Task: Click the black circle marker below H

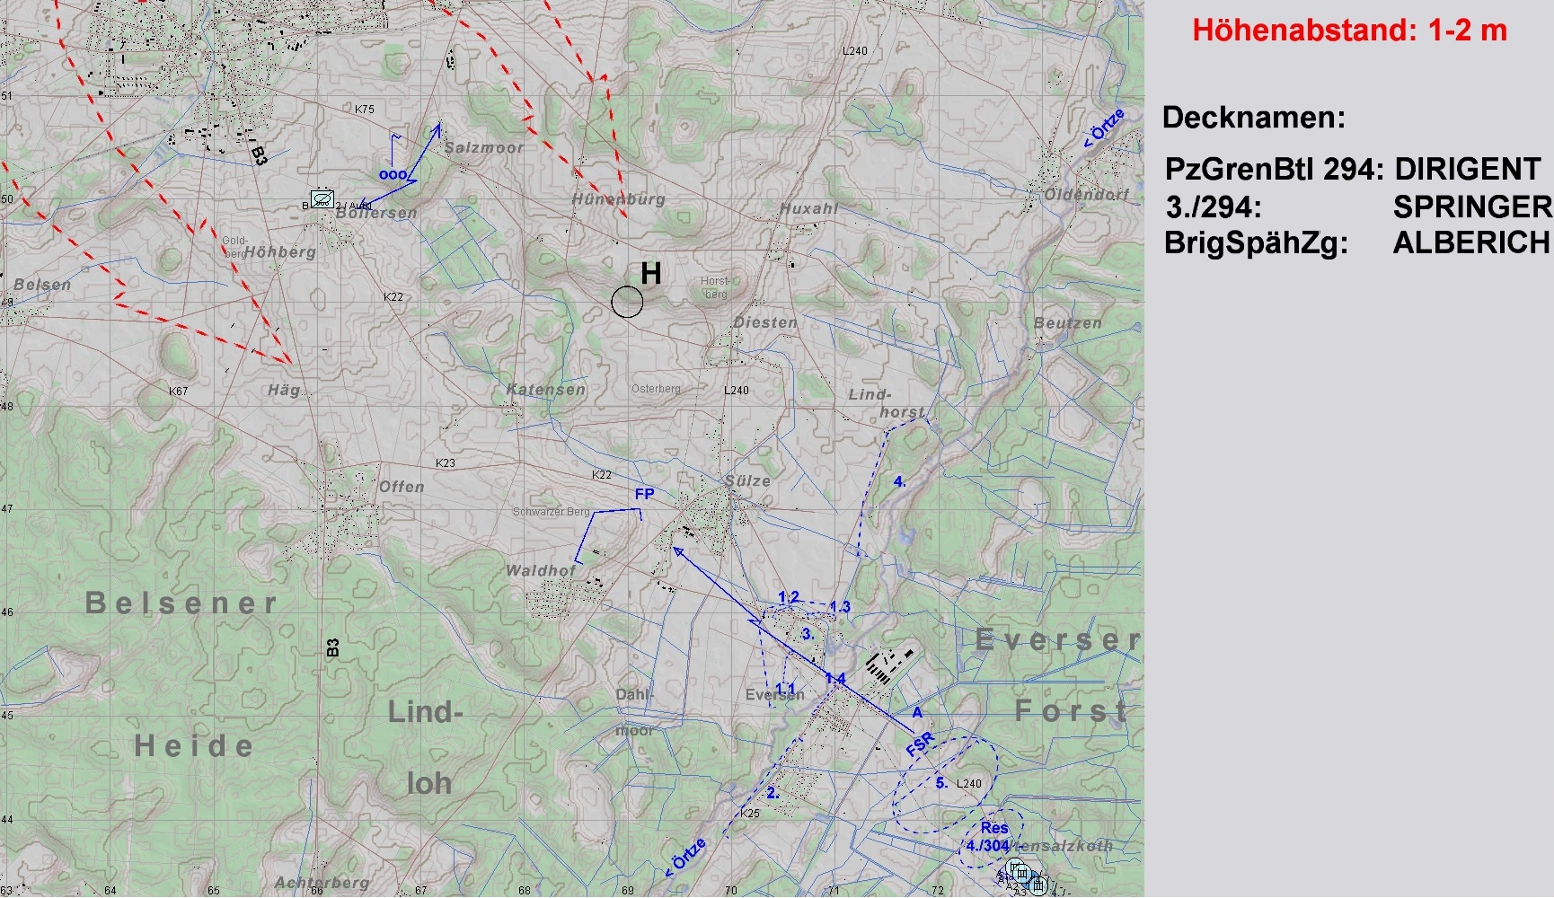Action: pyautogui.click(x=627, y=303)
